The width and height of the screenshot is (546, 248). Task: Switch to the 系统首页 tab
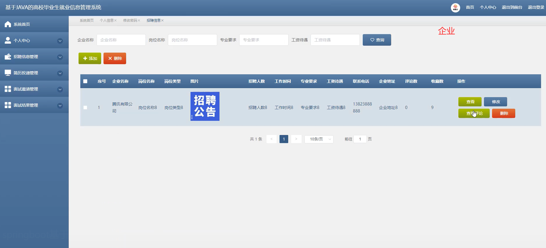[87, 21]
